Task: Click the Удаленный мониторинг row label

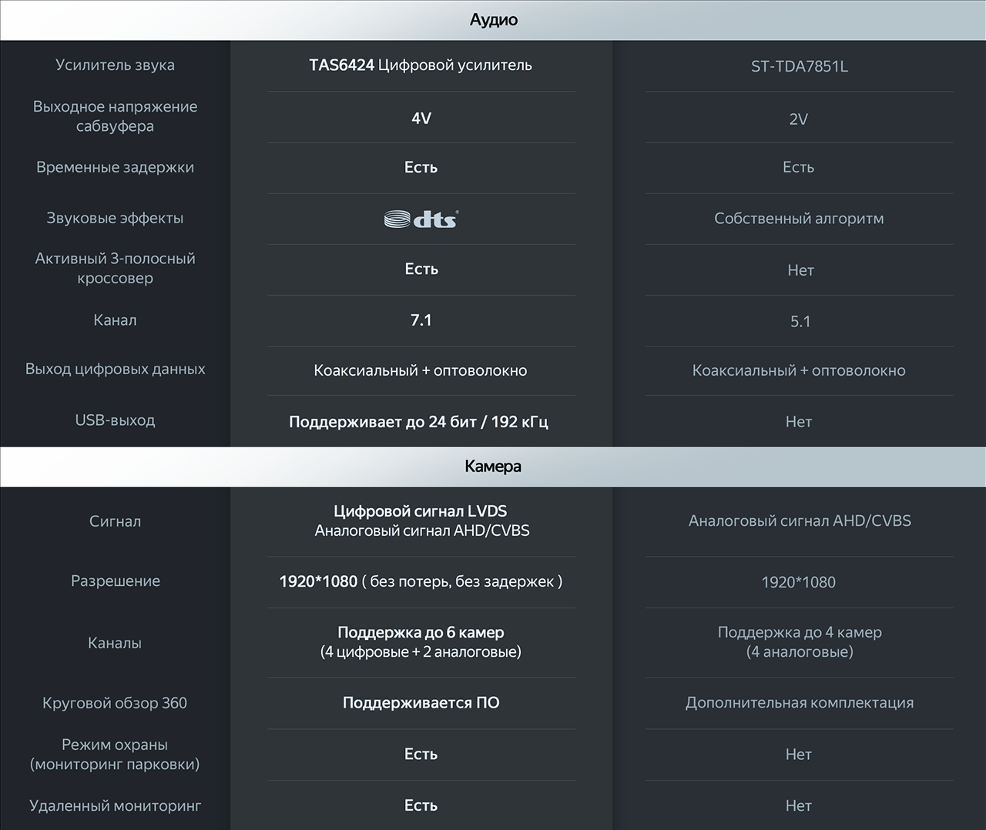Action: pyautogui.click(x=115, y=806)
